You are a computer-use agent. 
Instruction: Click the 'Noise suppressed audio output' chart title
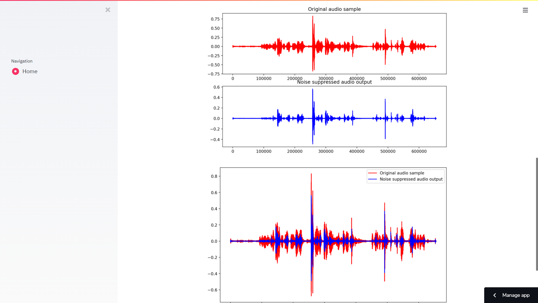tap(334, 82)
